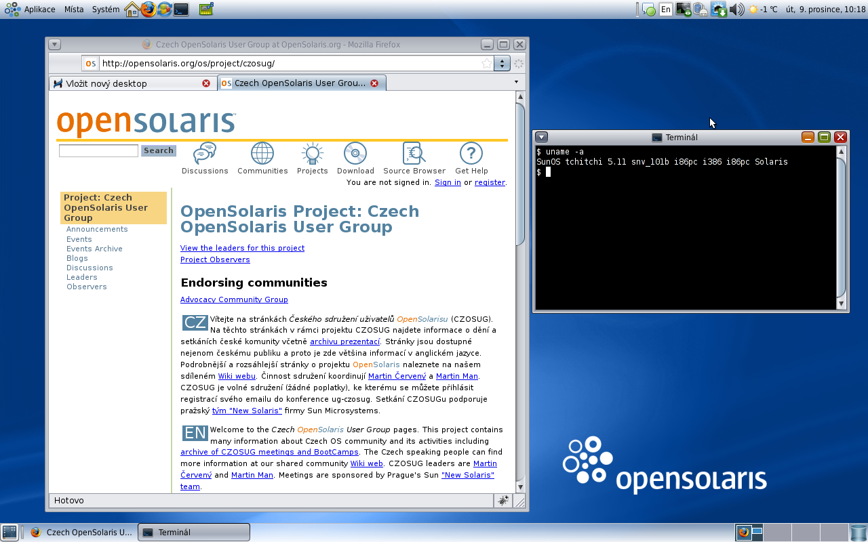Image resolution: width=868 pixels, height=542 pixels.
Task: Open Observers in the sidebar
Action: coord(87,287)
